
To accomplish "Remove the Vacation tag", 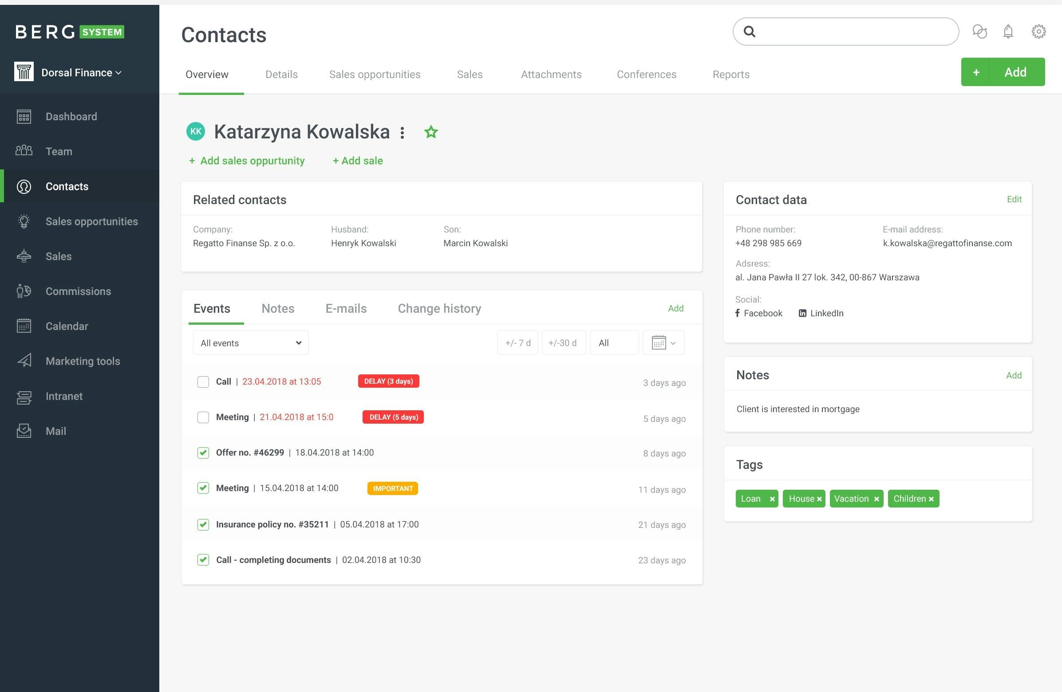I will click(876, 499).
